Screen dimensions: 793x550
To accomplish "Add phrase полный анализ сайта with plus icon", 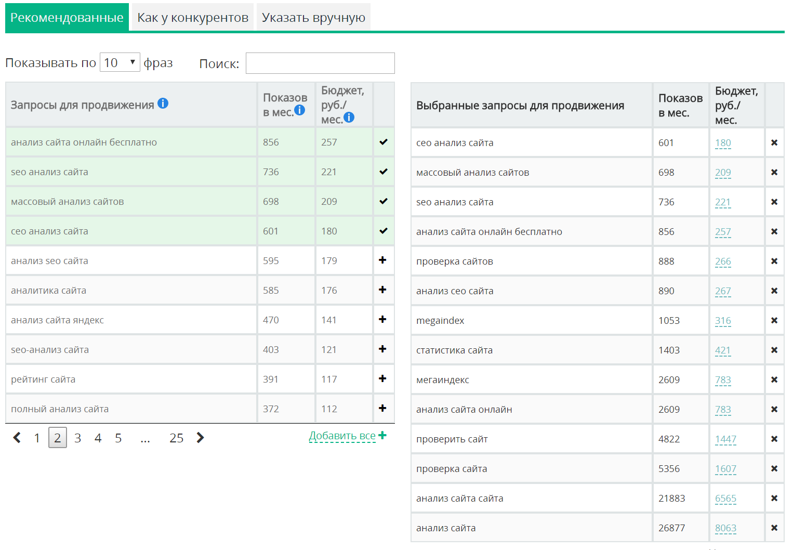I will [382, 408].
